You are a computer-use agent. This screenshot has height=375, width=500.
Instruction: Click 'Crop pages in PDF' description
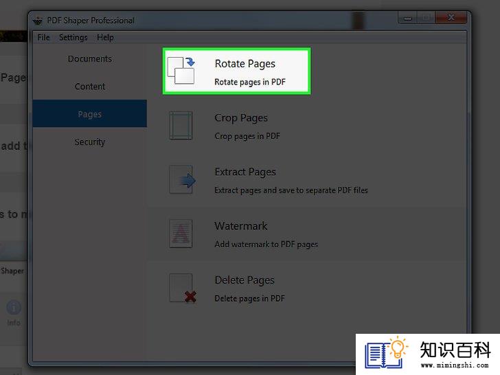pos(247,136)
